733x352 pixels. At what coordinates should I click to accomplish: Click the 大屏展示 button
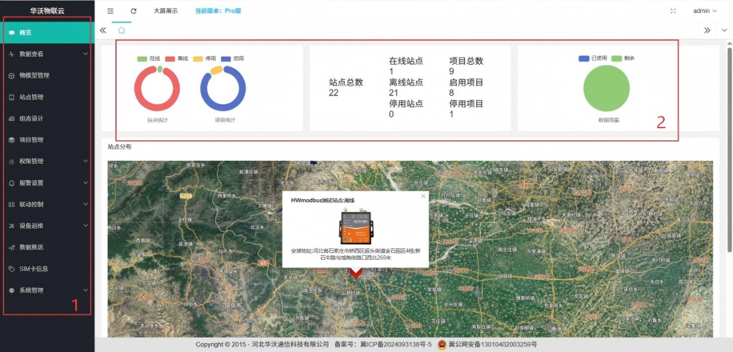pyautogui.click(x=165, y=11)
